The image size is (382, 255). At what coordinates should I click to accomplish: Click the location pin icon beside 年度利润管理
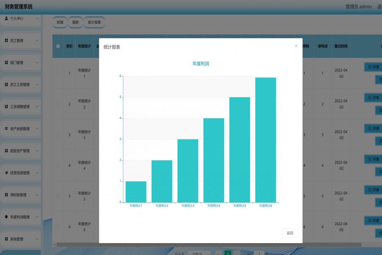pyautogui.click(x=6, y=217)
